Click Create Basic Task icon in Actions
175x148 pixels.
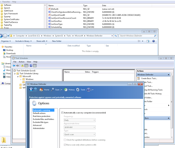click(x=138, y=78)
